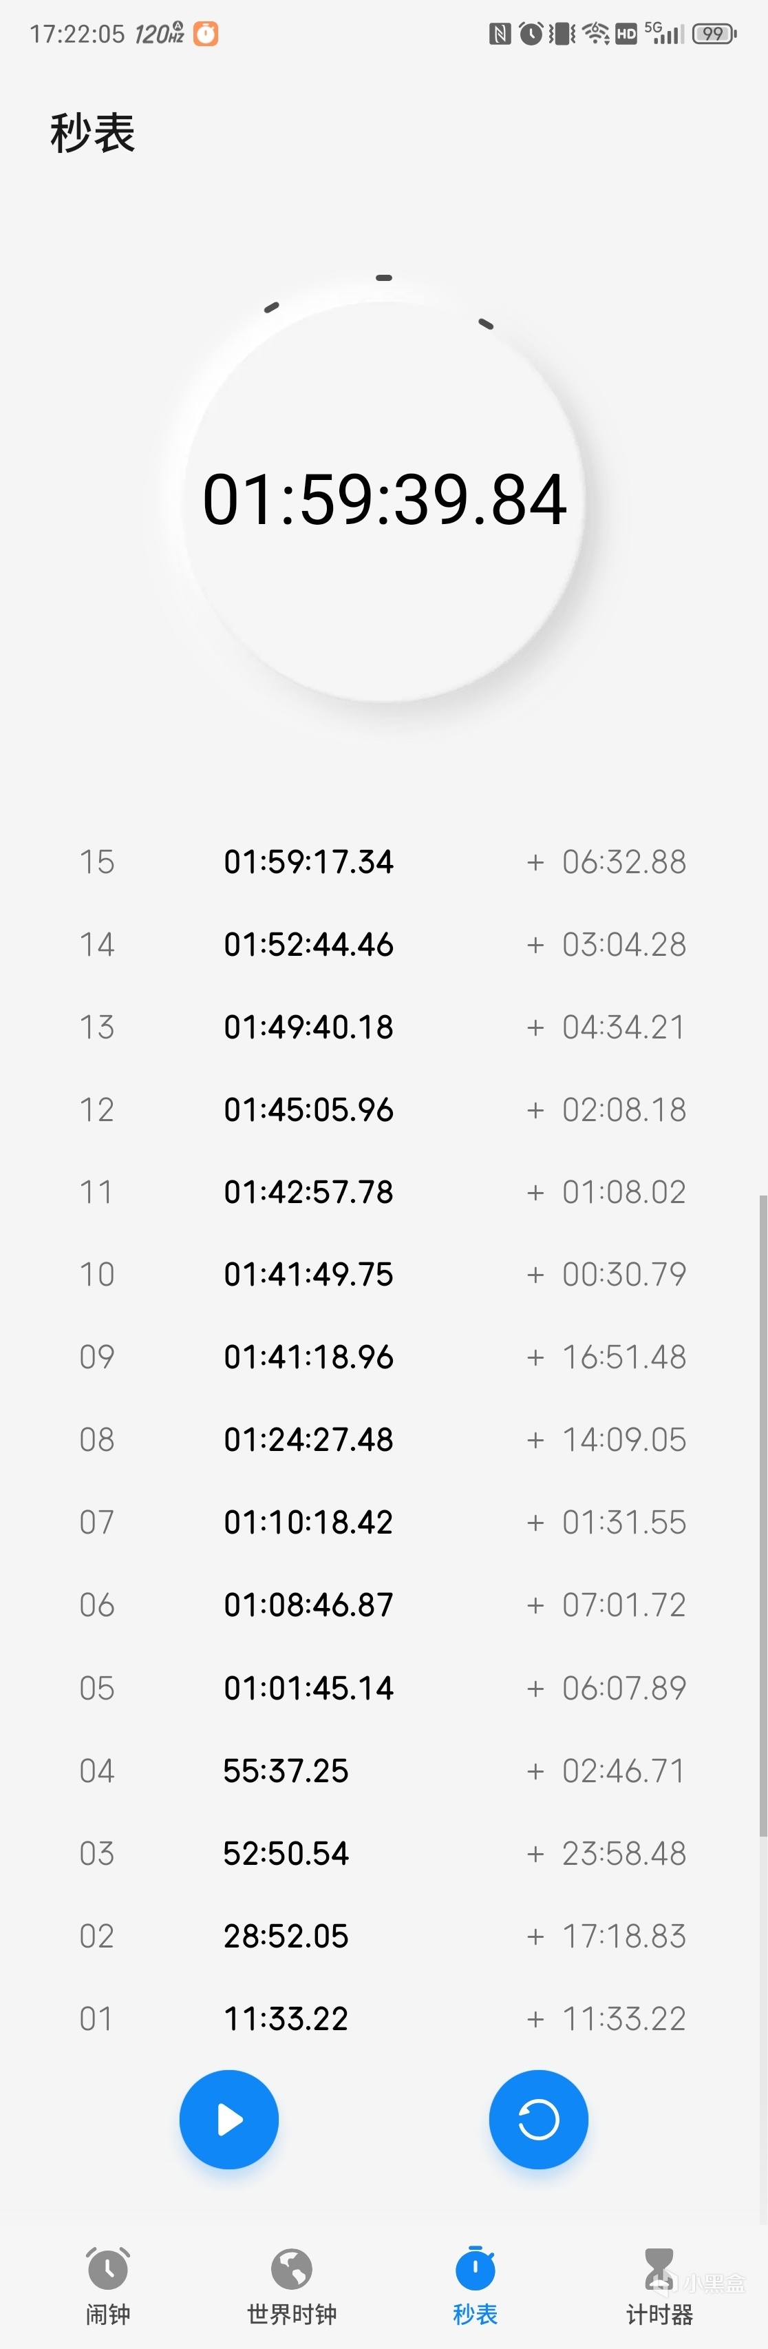Viewport: 768px width, 2349px height.
Task: Tap the vibrate mode status icon
Action: coord(563,34)
